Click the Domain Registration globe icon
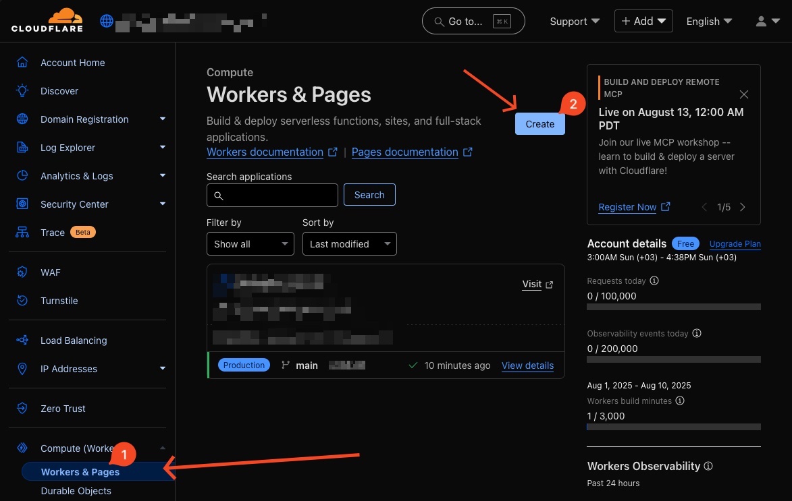Viewport: 792px width, 501px height. [x=22, y=119]
